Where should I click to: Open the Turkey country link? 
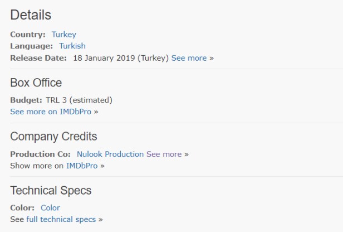(x=64, y=35)
